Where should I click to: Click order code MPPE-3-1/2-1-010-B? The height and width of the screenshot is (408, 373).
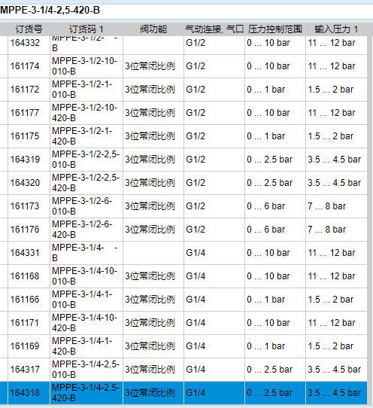tap(82, 90)
